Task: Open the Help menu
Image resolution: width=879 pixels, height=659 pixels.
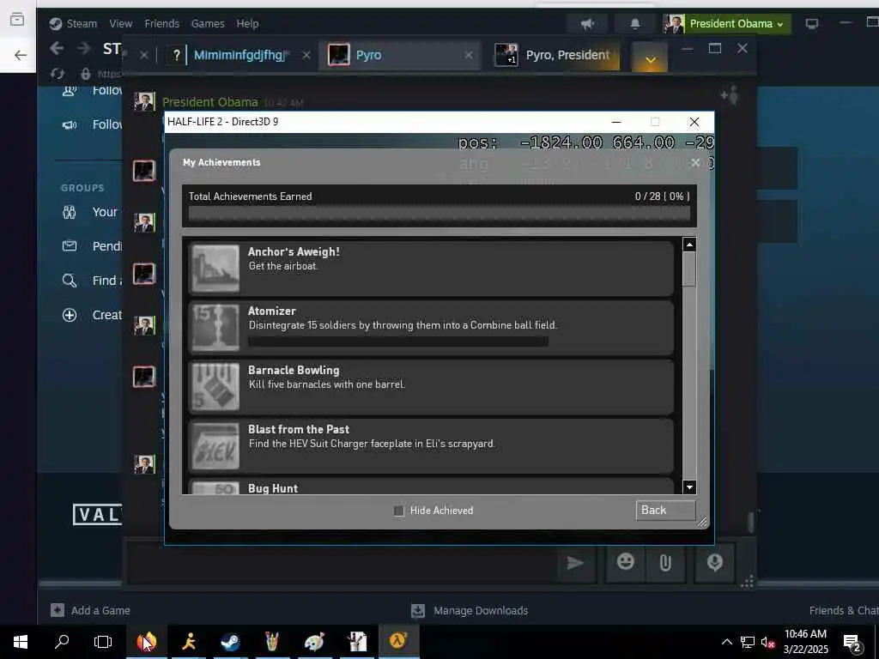Action: click(247, 23)
